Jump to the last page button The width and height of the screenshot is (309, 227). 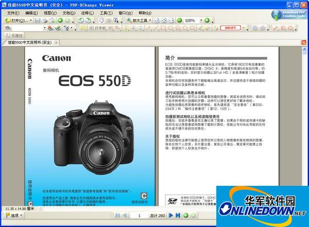click(x=178, y=215)
